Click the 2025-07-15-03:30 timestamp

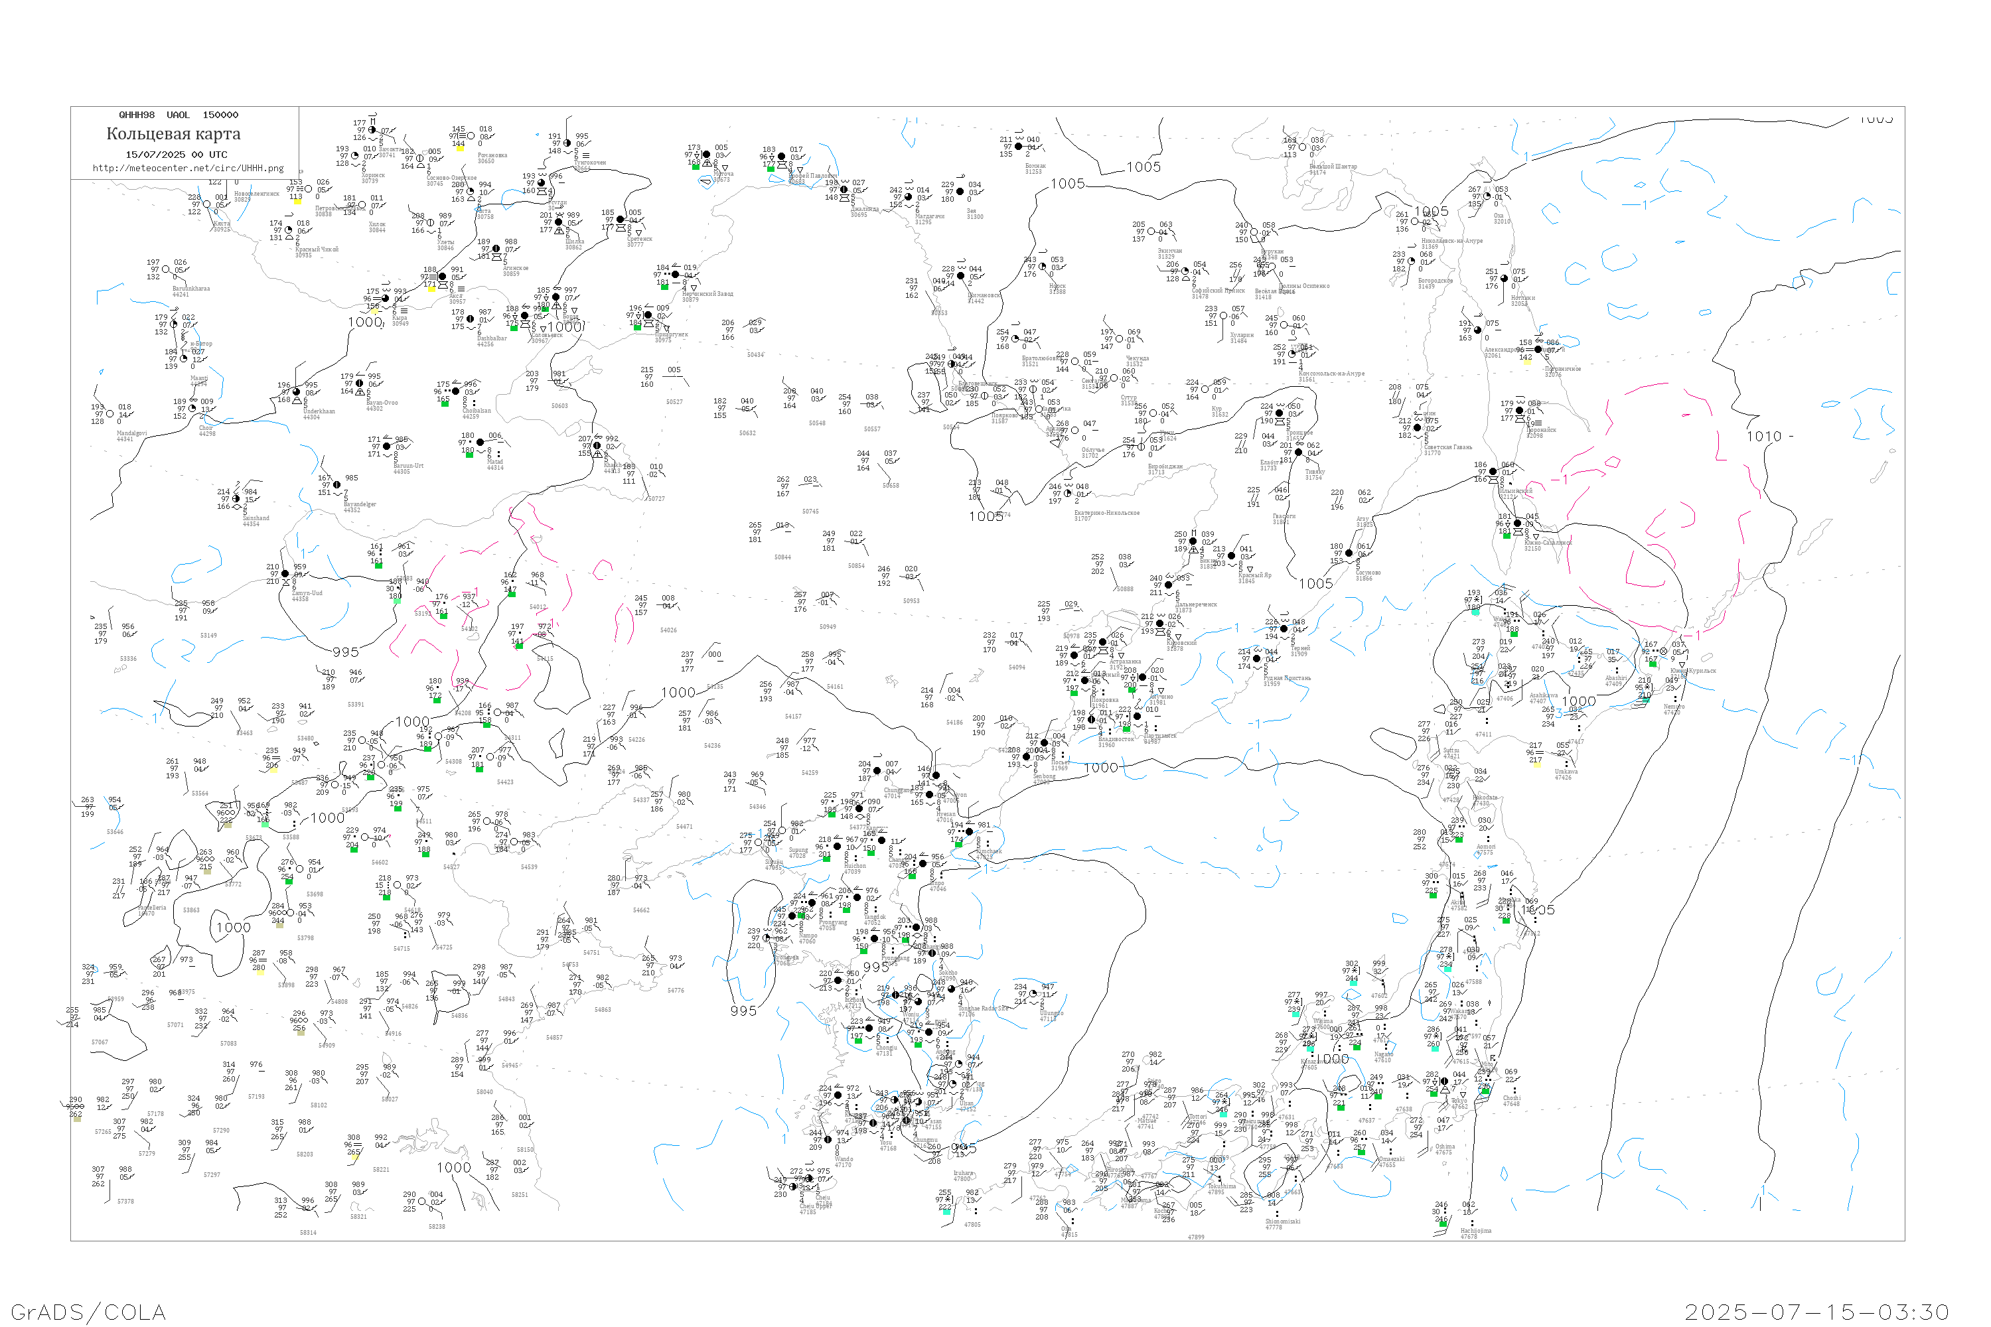coord(1816,1312)
